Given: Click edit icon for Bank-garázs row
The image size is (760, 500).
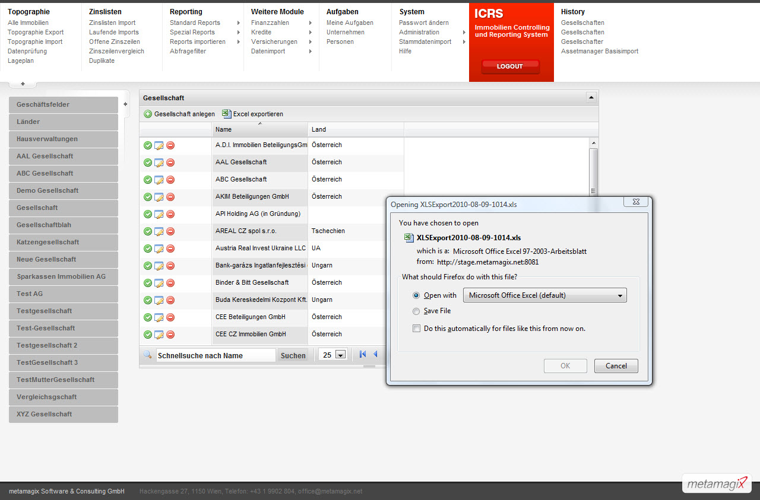Looking at the screenshot, I should (x=159, y=266).
